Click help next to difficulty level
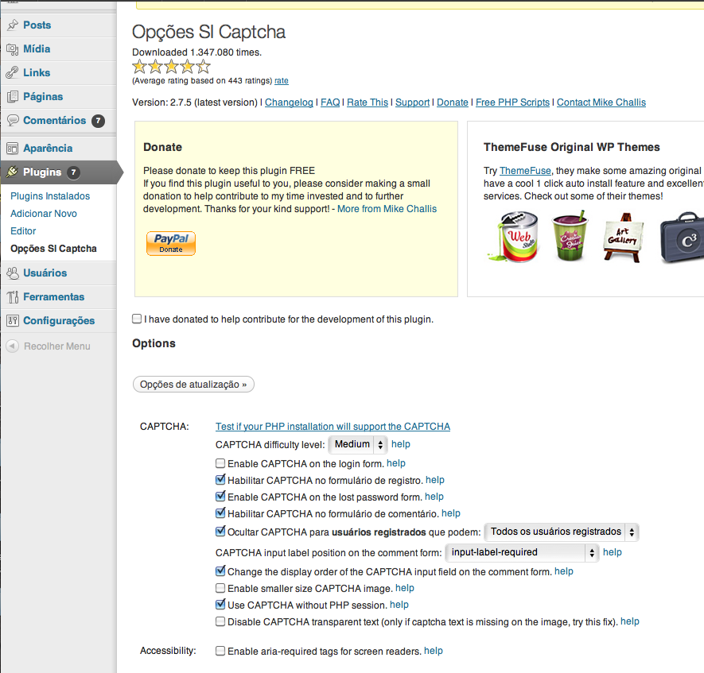704x673 pixels. 400,444
